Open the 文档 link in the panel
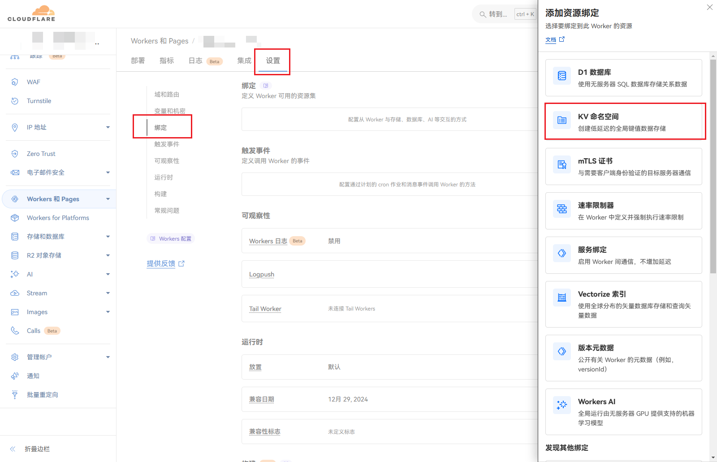 [551, 40]
